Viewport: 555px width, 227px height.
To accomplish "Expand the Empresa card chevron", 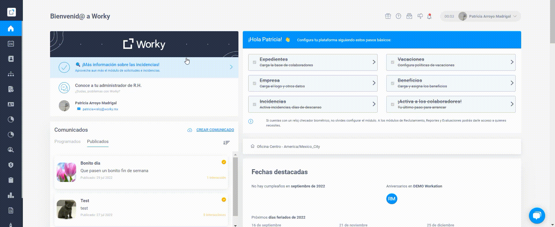I will click(374, 83).
